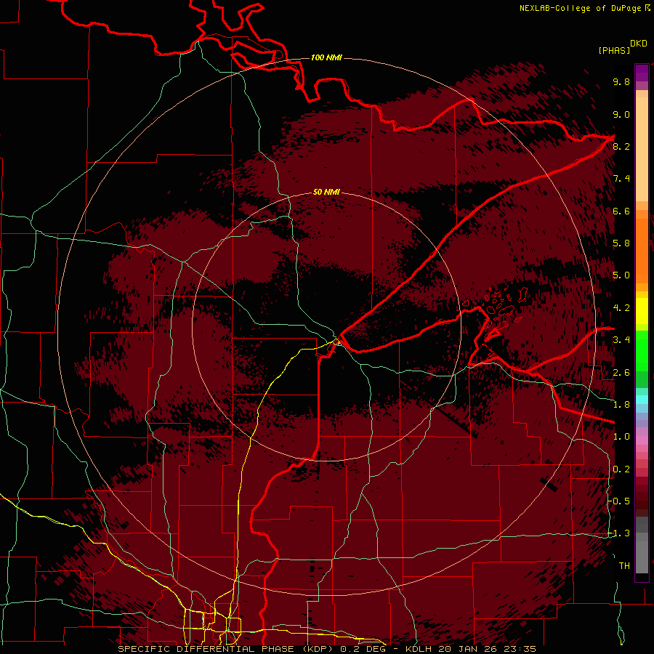Click the purple top segment of the colorbar
654x654 pixels.
click(x=642, y=73)
